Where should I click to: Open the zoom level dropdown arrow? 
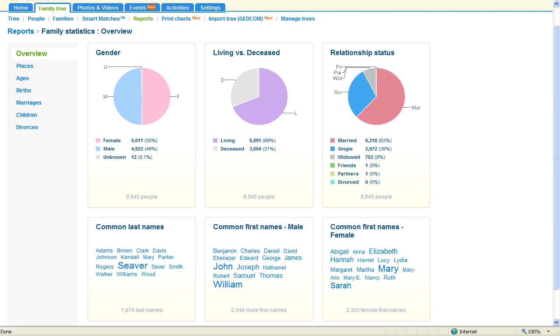(x=549, y=332)
